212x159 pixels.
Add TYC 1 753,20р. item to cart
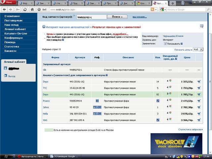click(199, 88)
